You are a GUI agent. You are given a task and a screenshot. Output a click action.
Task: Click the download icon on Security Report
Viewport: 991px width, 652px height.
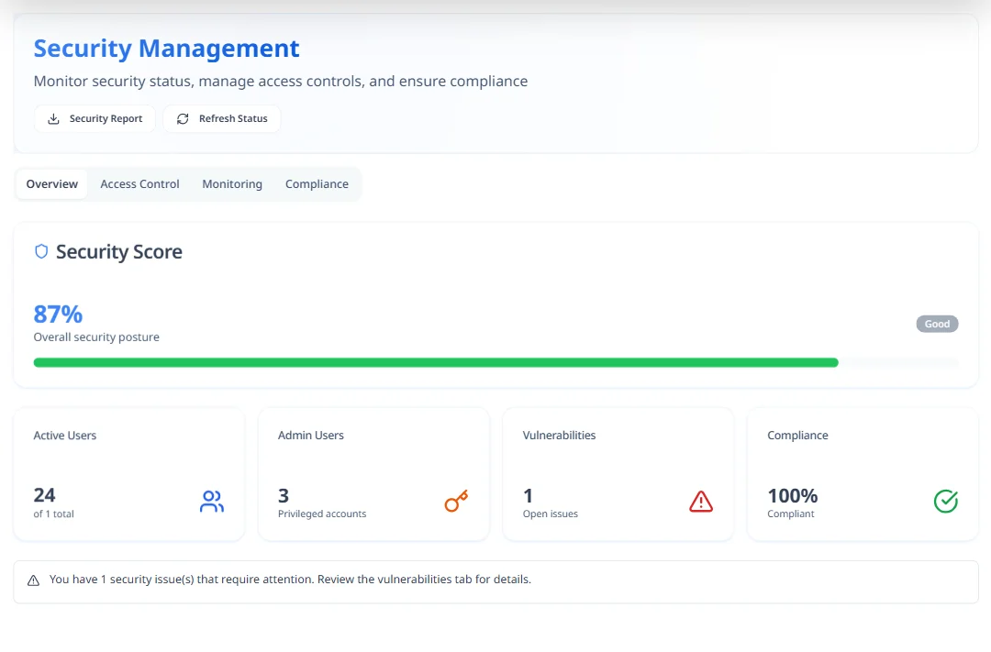54,119
